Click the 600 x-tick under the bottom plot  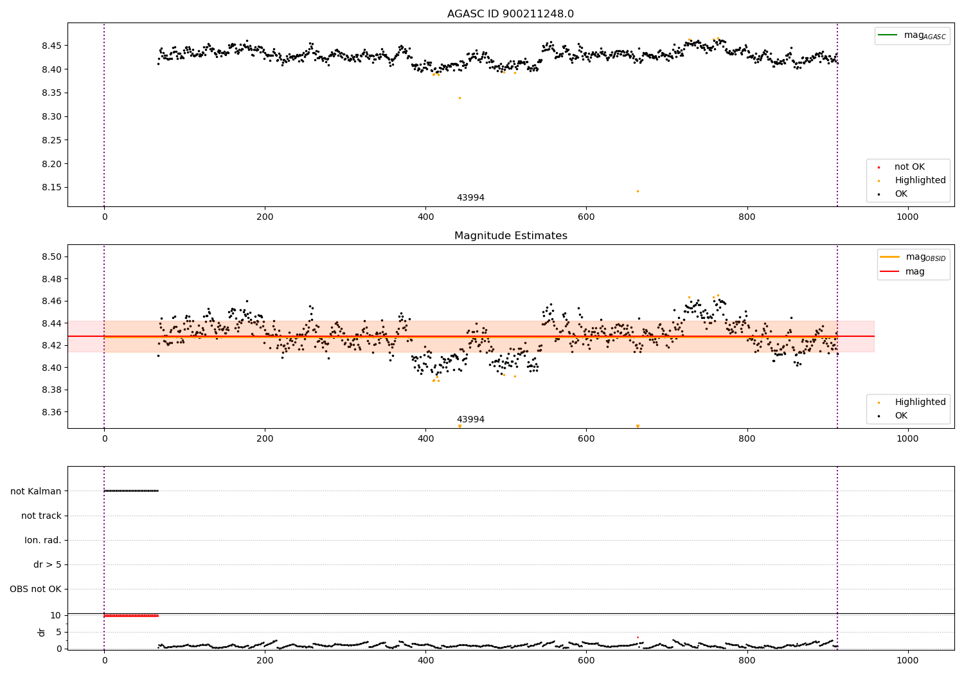[586, 660]
